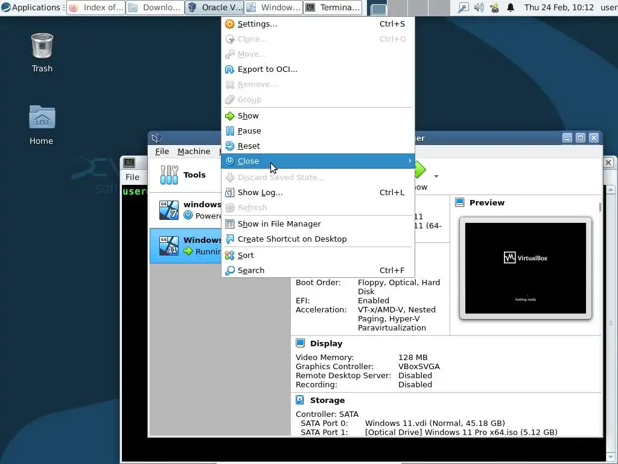Click Recording Disabled value
This screenshot has width=618, height=464.
pos(415,385)
